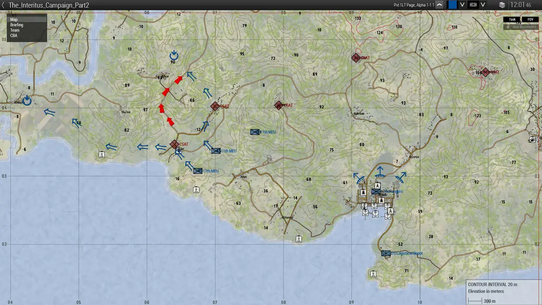Click the voice channel icon in top bar
The height and width of the screenshot is (305, 542).
tap(473, 5)
